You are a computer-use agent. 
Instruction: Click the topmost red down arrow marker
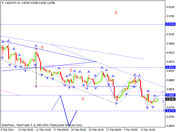pyautogui.click(x=116, y=13)
